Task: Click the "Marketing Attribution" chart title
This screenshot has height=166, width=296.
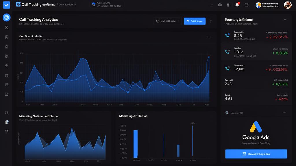Action: pyautogui.click(x=133, y=116)
